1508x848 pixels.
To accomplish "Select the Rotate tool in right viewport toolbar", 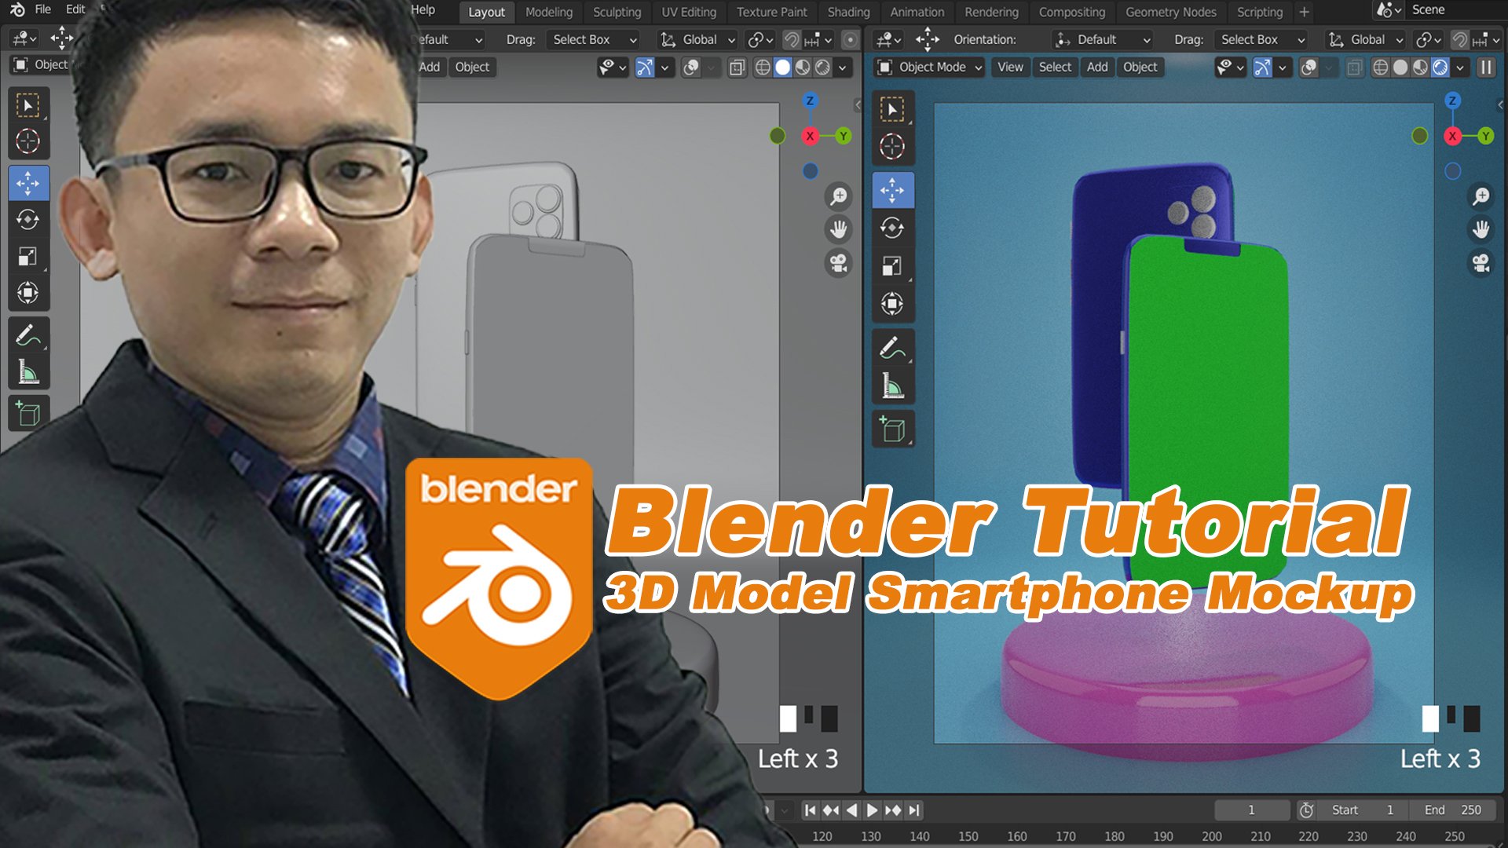I will pyautogui.click(x=892, y=228).
